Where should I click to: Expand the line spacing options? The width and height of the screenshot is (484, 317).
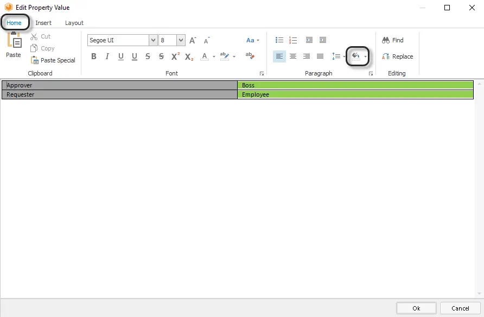point(338,56)
